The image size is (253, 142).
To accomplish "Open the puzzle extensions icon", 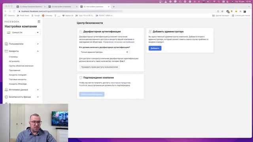I will 240,11.
